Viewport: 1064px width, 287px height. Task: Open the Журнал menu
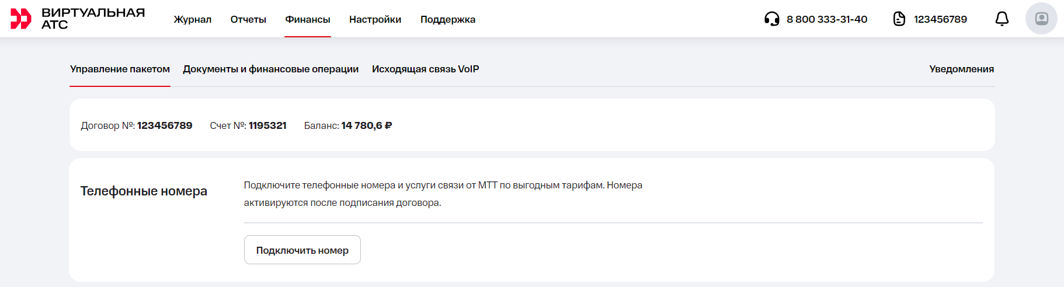[192, 19]
